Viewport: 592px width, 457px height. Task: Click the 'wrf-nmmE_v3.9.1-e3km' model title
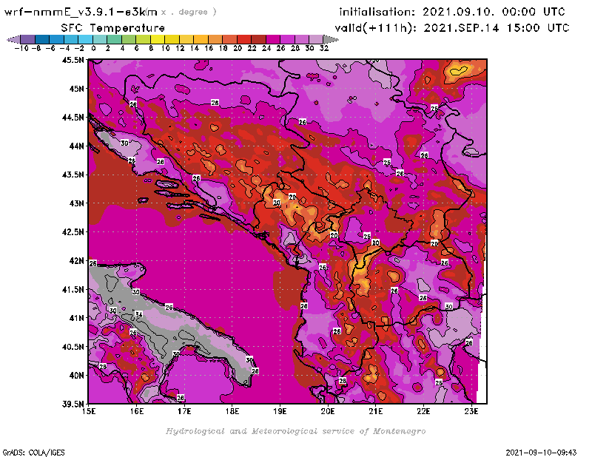pos(81,12)
